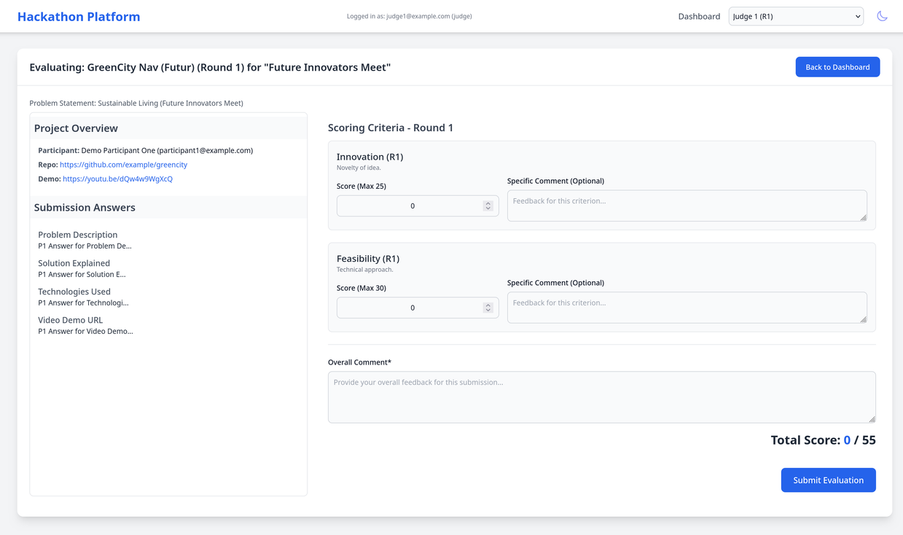
Task: Open the Dashboard nav item
Action: pyautogui.click(x=698, y=16)
